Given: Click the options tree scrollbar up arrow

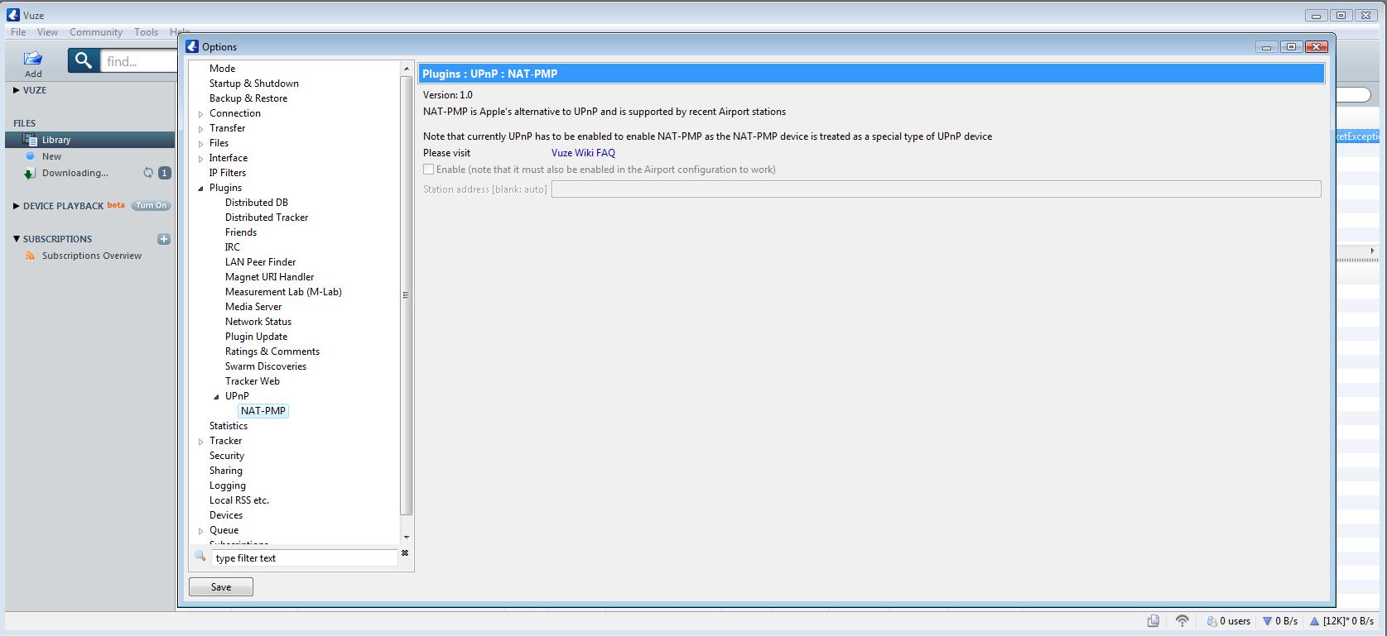Looking at the screenshot, I should tap(406, 69).
